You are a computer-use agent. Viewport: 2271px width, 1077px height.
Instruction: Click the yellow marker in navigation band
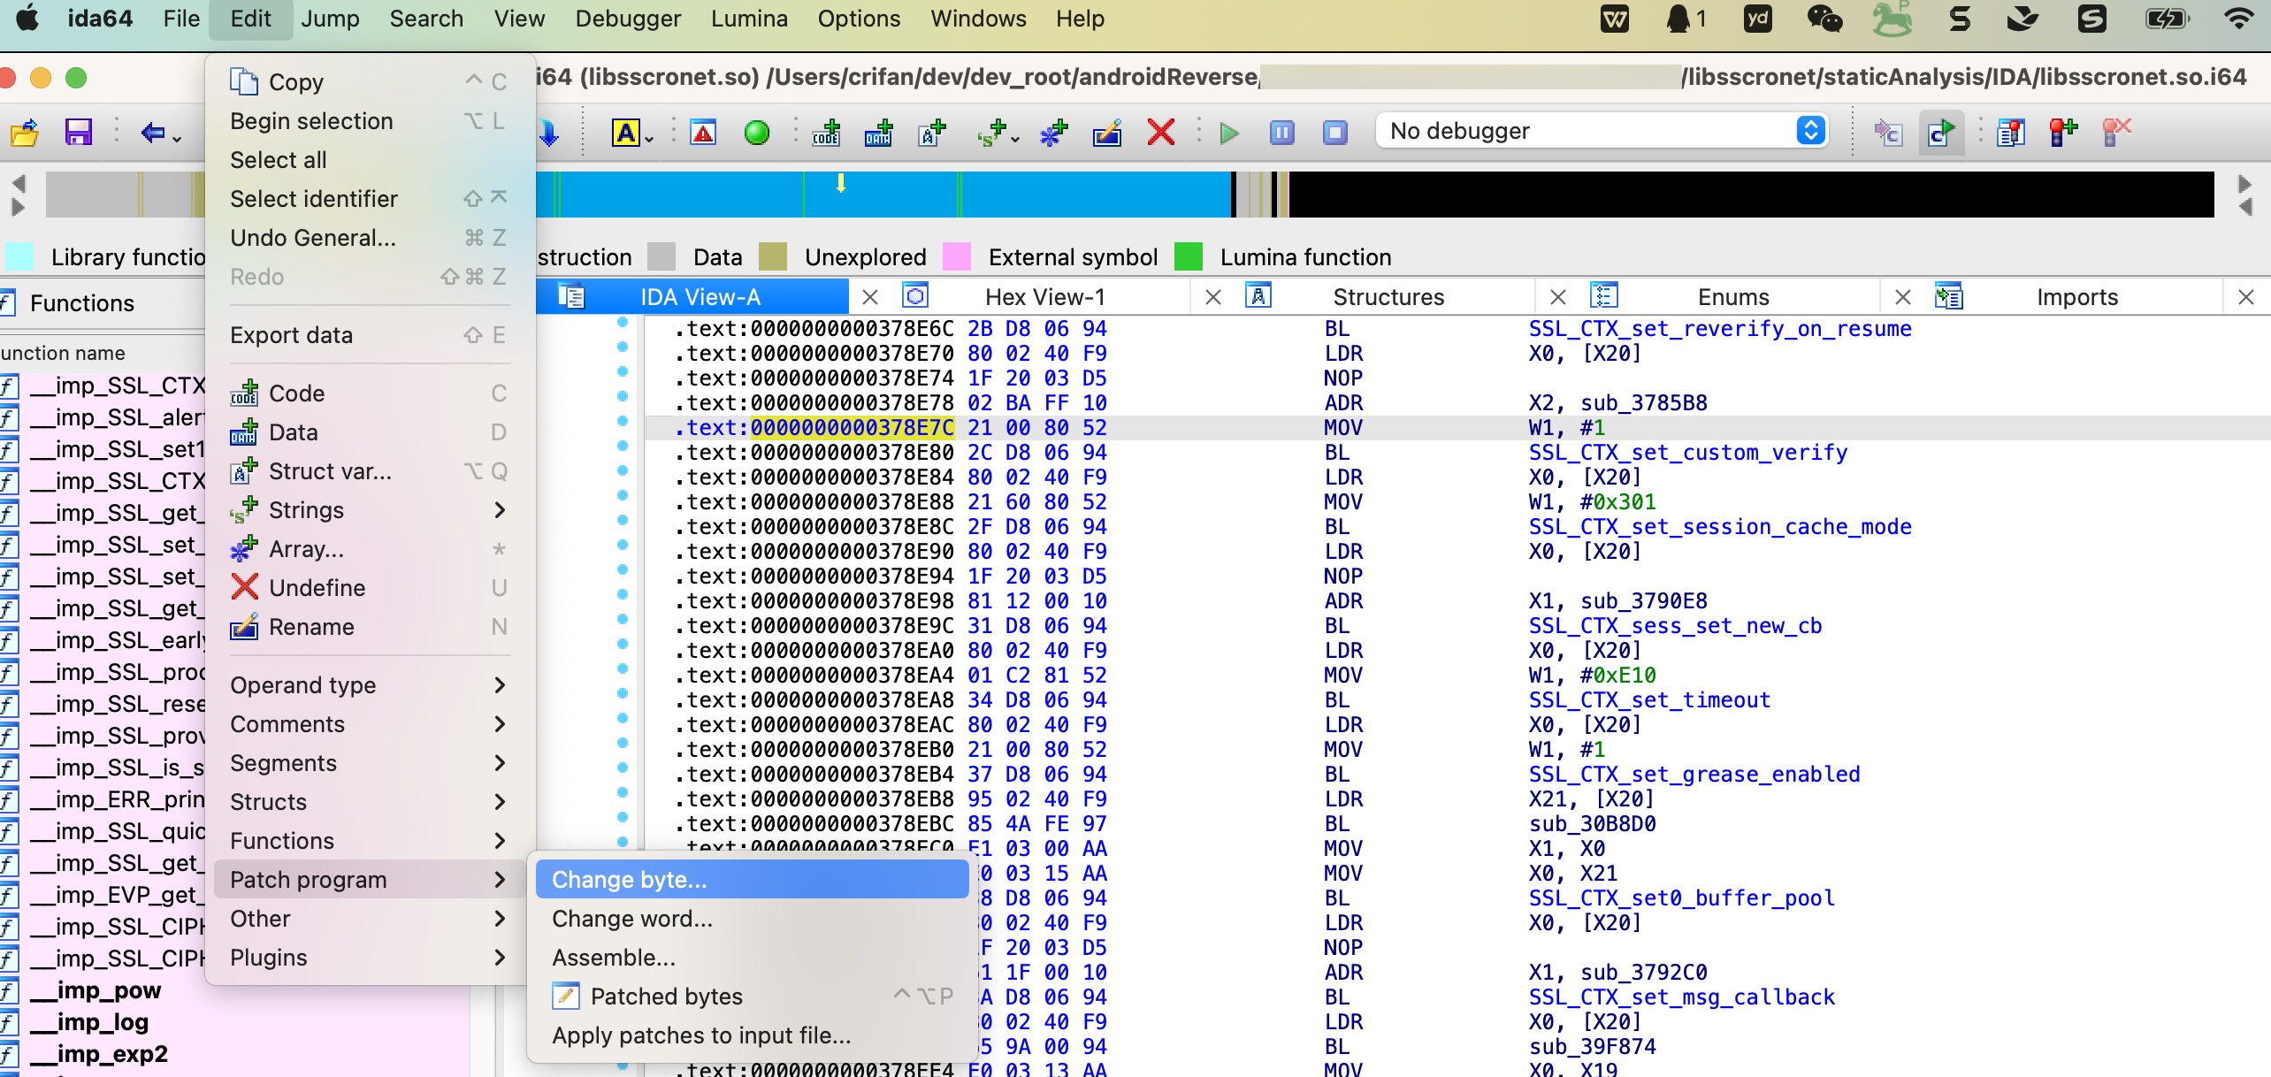point(841,183)
